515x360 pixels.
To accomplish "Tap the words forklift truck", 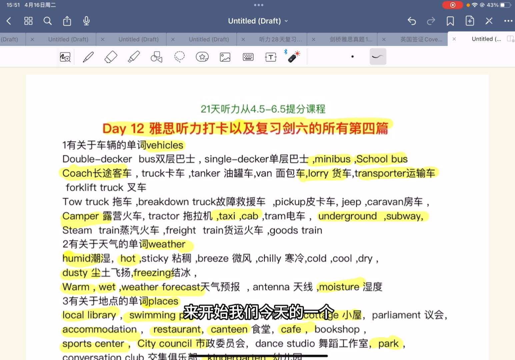I will click(x=95, y=188).
